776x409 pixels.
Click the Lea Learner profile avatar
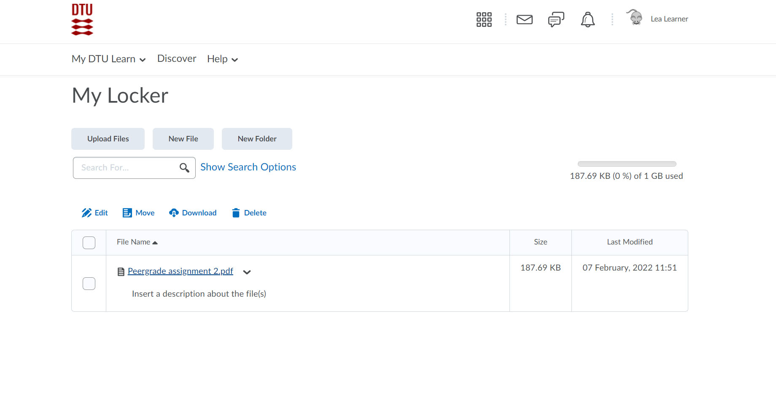click(635, 18)
